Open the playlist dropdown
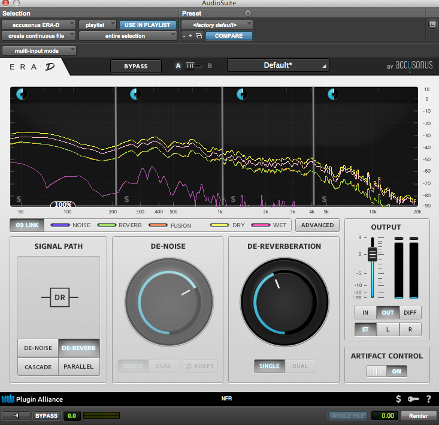Image resolution: width=439 pixels, height=425 pixels. (x=98, y=25)
